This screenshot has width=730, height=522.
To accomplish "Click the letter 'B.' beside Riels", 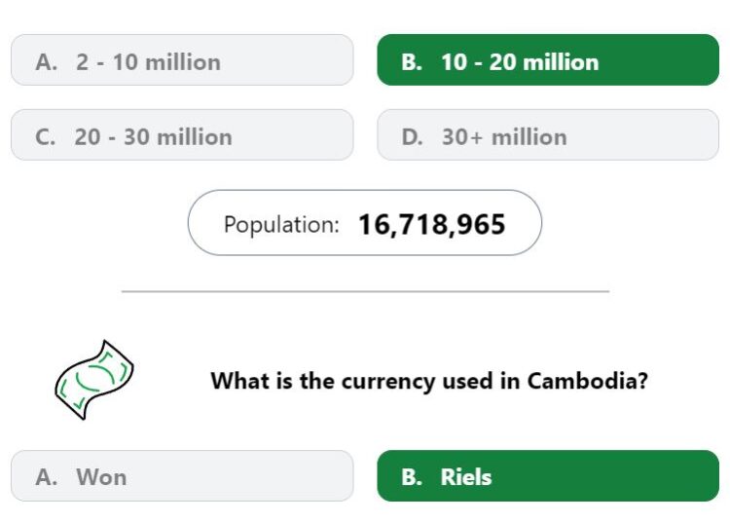I will pos(412,477).
